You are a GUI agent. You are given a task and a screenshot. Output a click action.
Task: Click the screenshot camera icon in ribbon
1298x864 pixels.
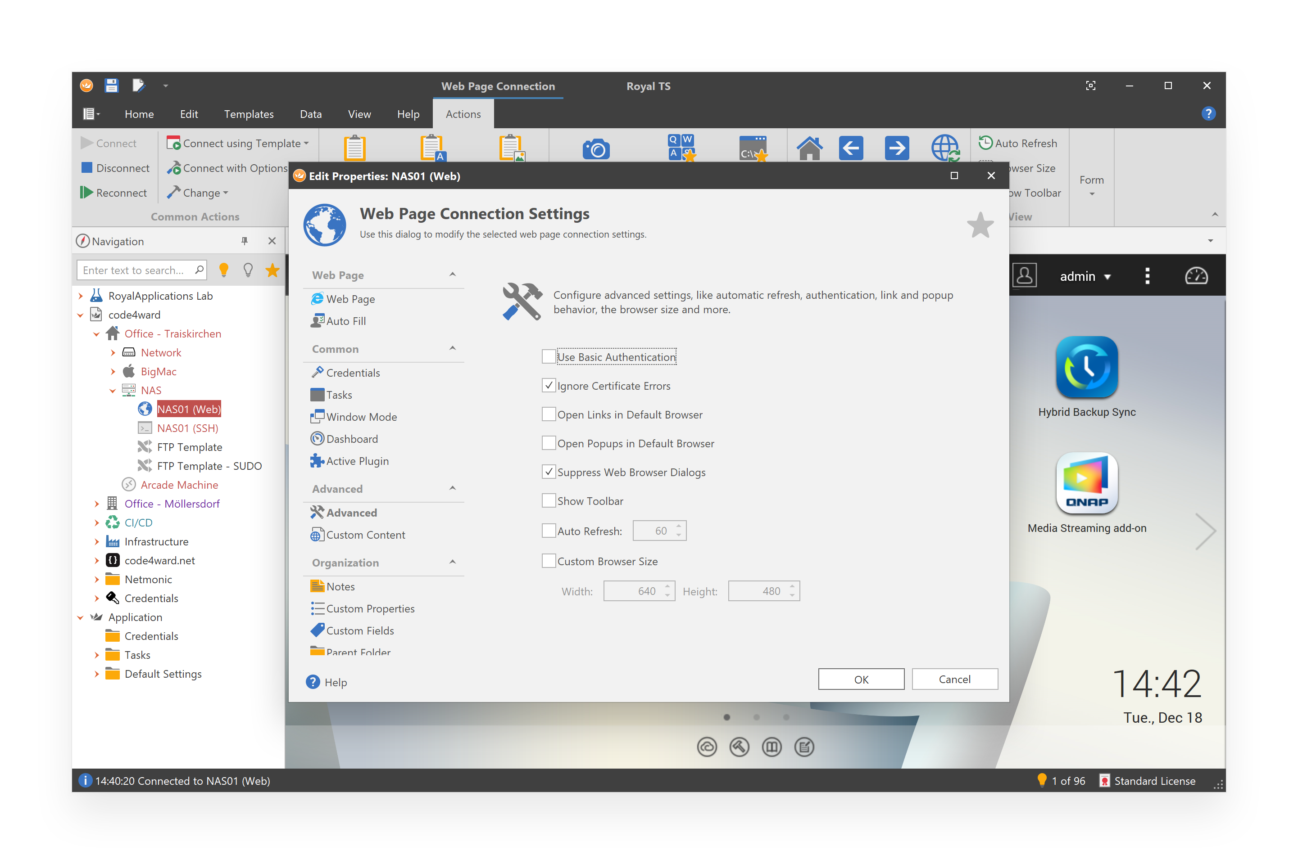pos(595,149)
